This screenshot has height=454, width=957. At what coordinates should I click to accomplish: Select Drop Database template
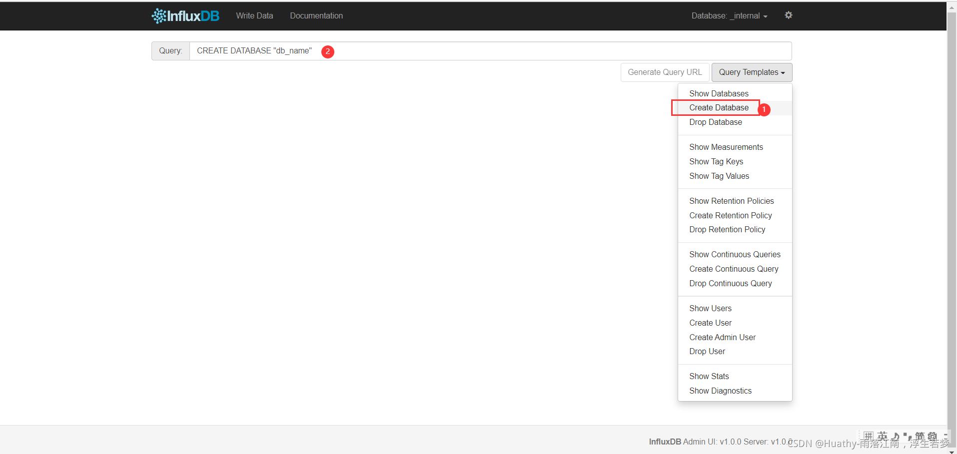735,122
